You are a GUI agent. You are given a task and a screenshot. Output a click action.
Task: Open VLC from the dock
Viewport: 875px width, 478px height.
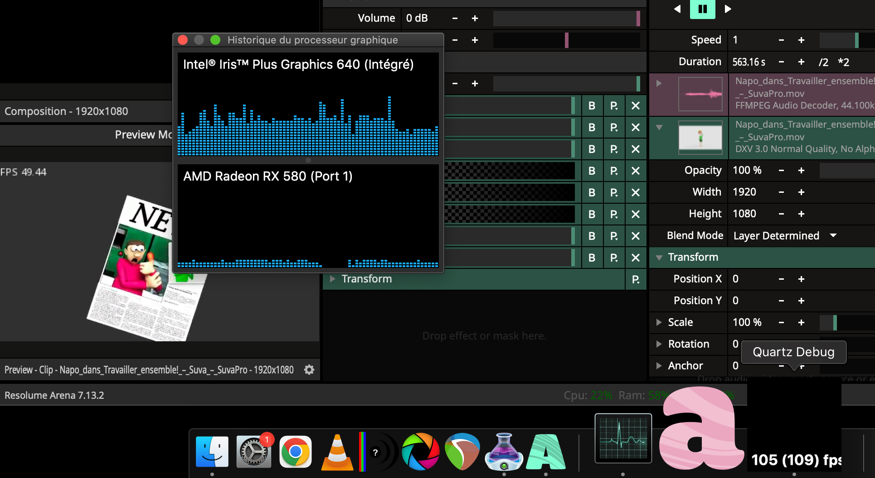(337, 452)
